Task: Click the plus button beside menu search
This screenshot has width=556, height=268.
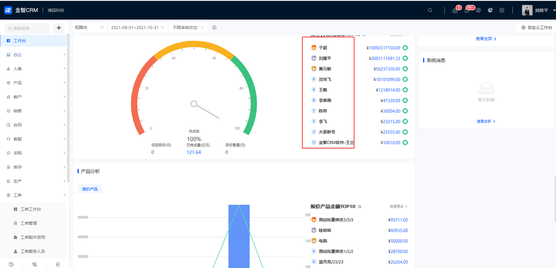Action: pos(59,28)
